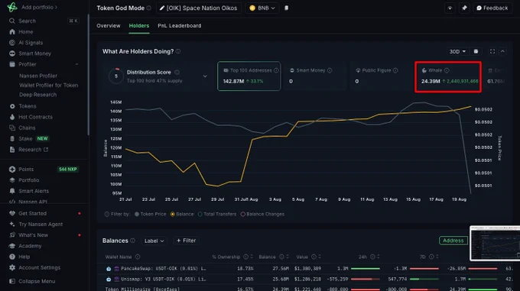
Task: Open the 30D time range dropdown
Action: (x=457, y=51)
